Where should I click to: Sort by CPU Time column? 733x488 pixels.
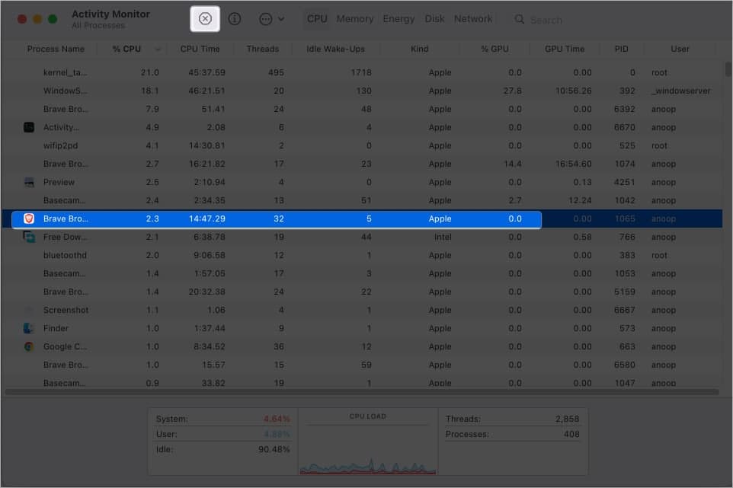(200, 49)
